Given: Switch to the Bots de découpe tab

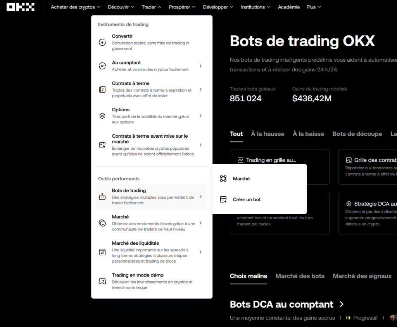Looking at the screenshot, I should tap(357, 134).
